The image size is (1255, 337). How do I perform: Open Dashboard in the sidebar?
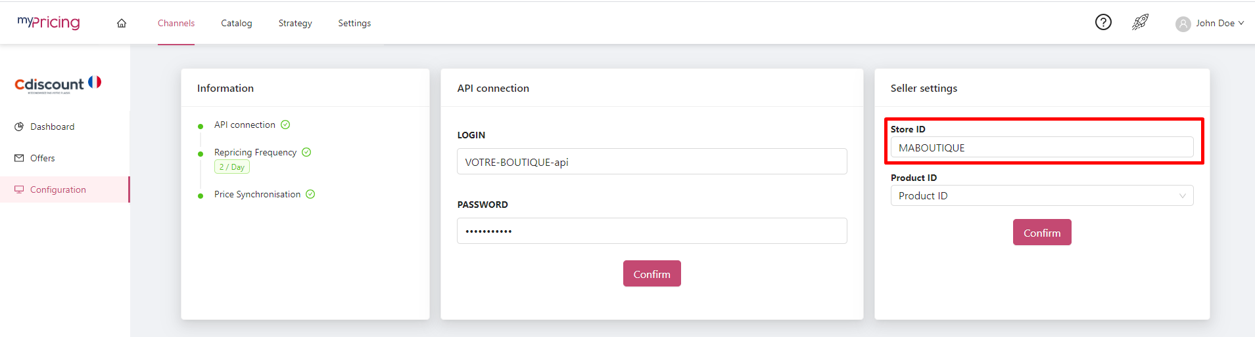coord(52,127)
